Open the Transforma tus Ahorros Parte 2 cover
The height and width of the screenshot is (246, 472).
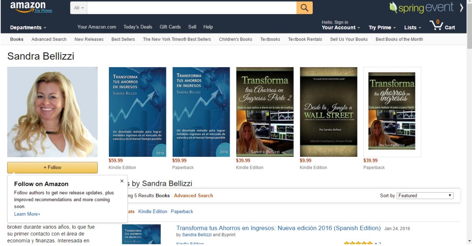(x=265, y=112)
